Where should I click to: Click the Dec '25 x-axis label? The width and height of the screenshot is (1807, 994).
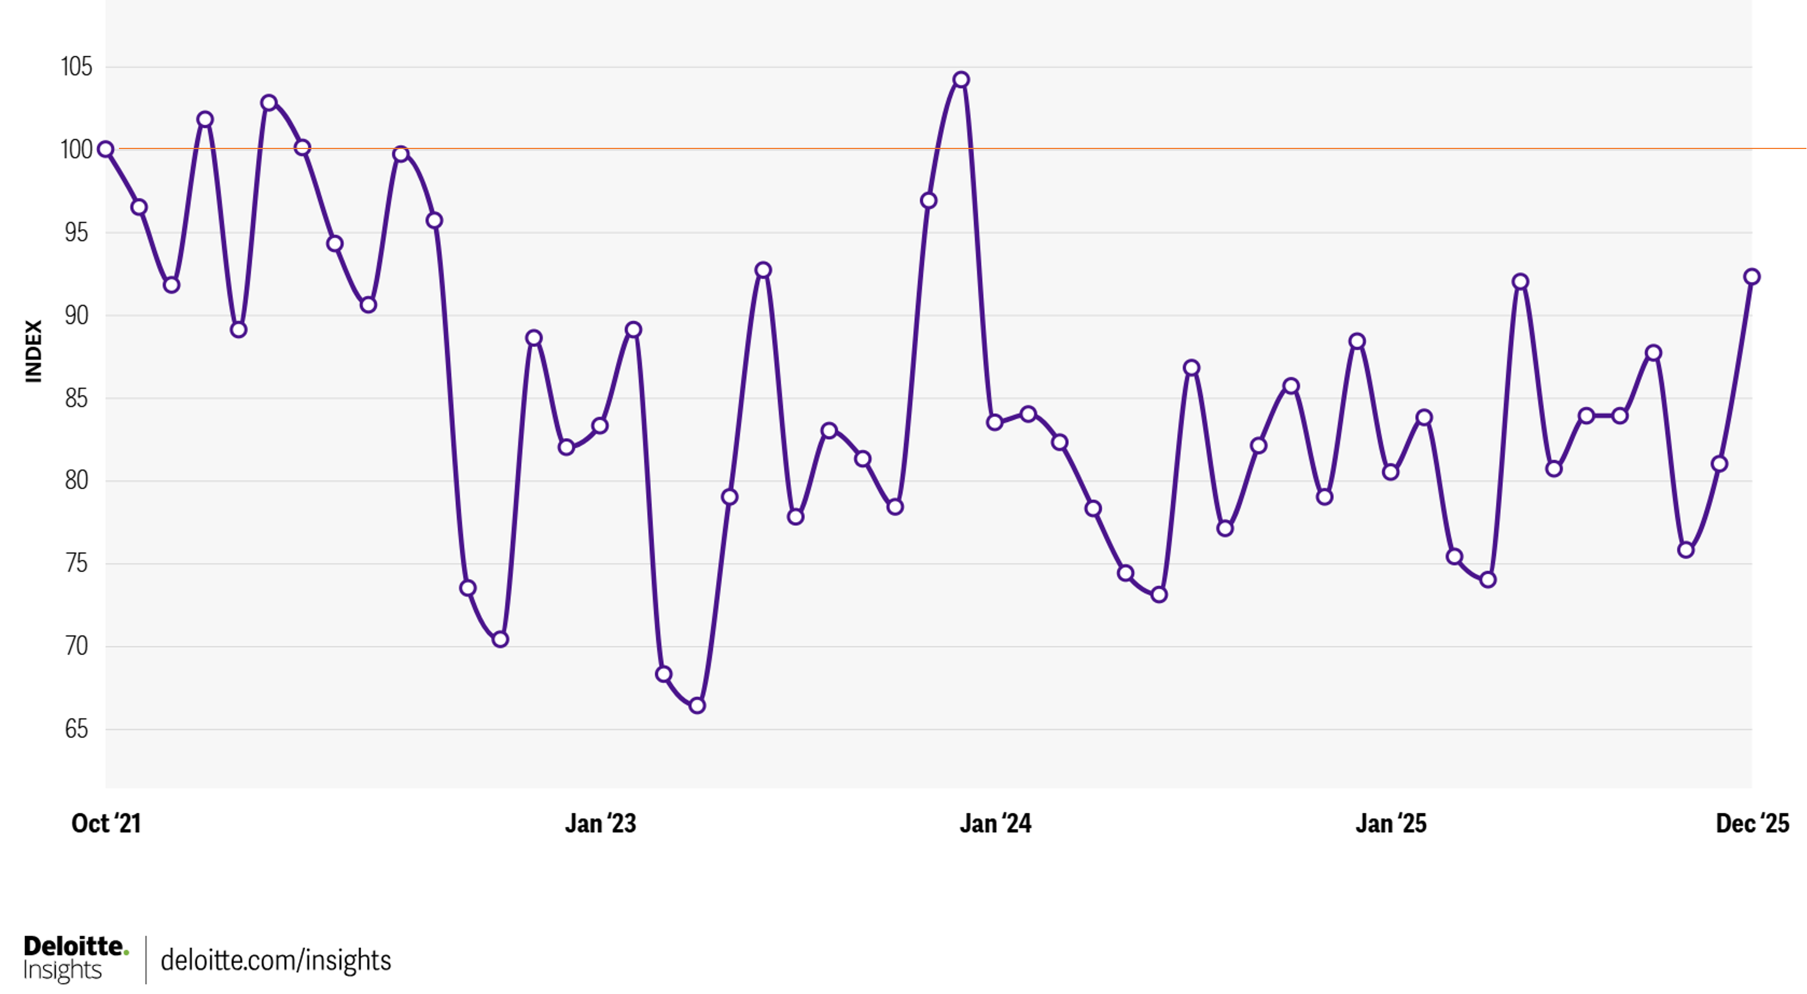pyautogui.click(x=1753, y=823)
